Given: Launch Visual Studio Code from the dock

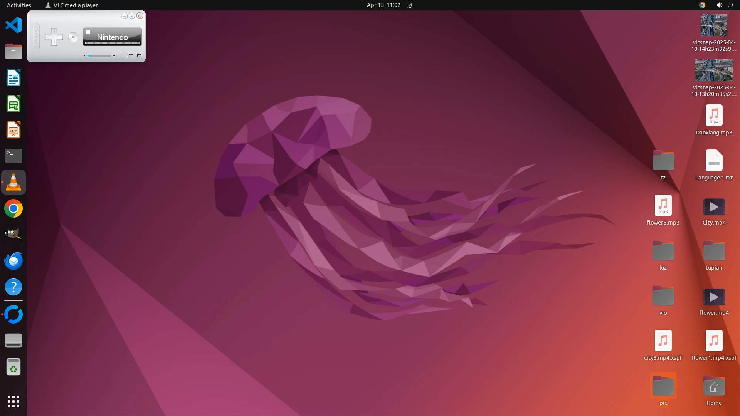Looking at the screenshot, I should 13,25.
